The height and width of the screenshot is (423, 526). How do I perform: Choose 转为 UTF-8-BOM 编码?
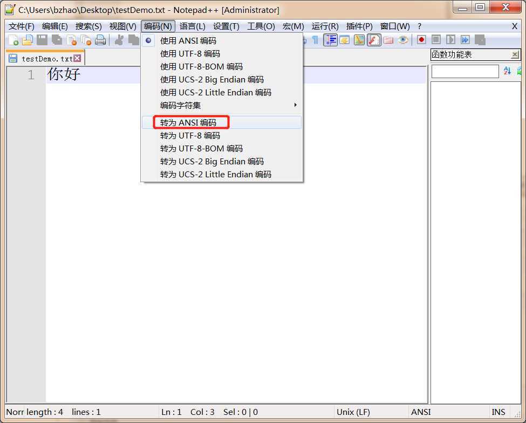[x=222, y=149]
